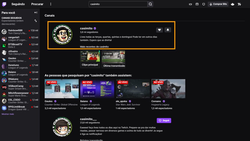Open Baiano avatar in sidebar
The height and width of the screenshot is (141, 250).
point(4,73)
